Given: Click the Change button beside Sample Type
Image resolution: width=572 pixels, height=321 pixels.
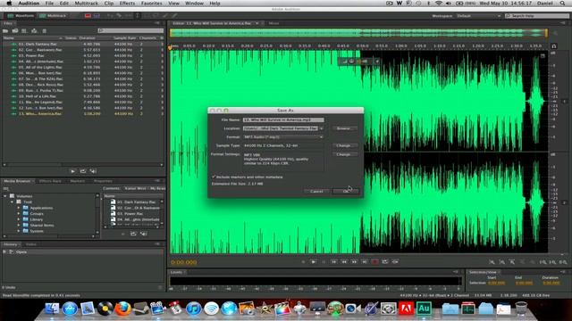Looking at the screenshot, I should pos(343,145).
